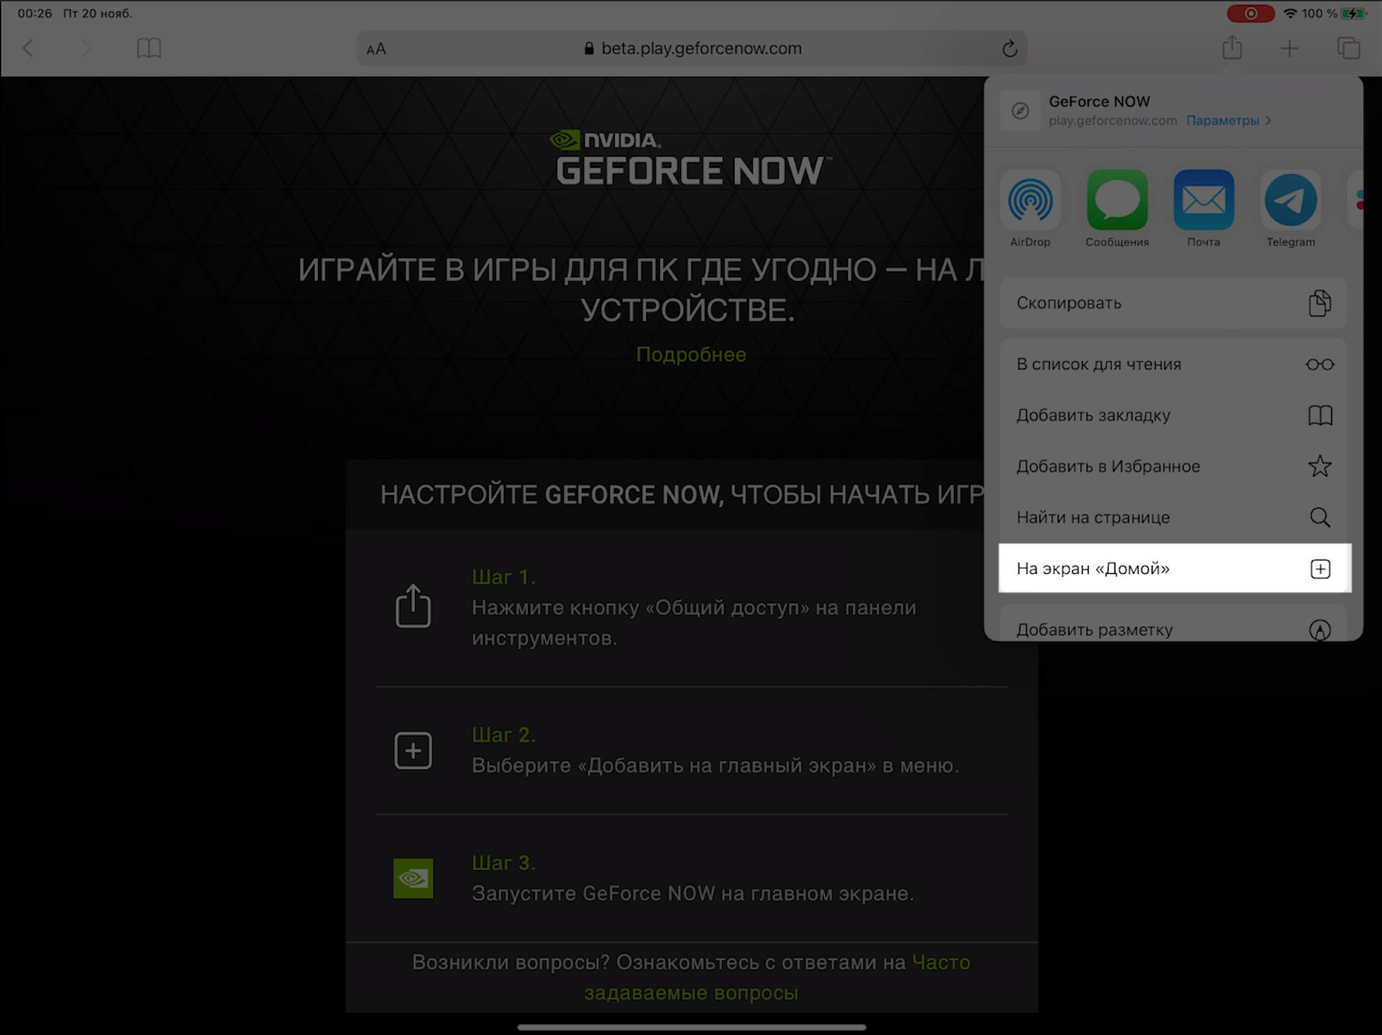Open a new tab with plus icon

tap(1289, 49)
